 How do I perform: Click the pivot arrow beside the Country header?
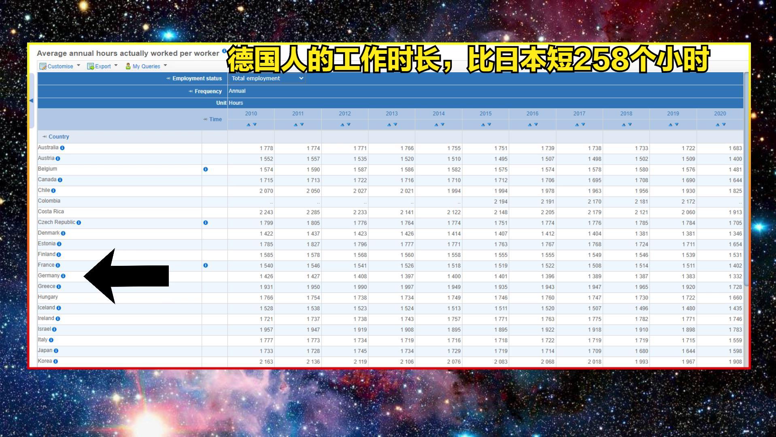[x=45, y=137]
